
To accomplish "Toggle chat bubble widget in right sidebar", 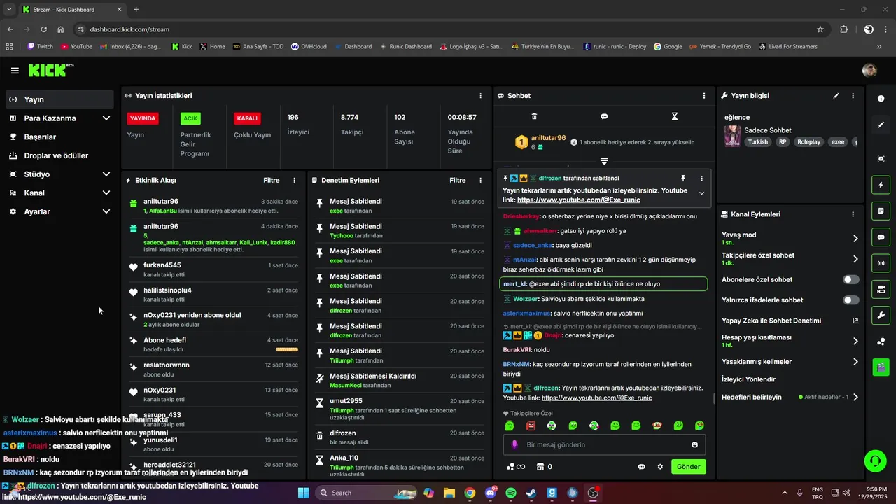I will (881, 237).
